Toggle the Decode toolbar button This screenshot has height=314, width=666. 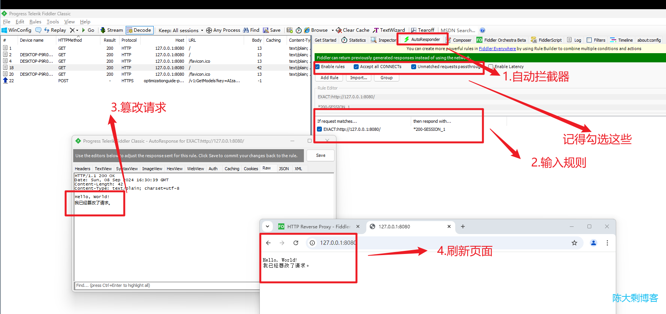[139, 30]
